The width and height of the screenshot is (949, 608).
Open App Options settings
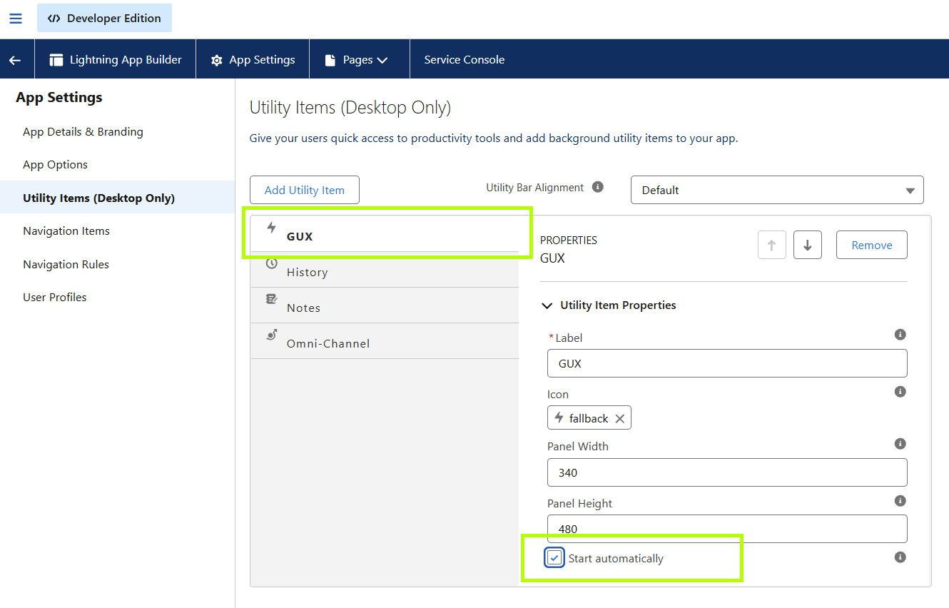click(55, 165)
